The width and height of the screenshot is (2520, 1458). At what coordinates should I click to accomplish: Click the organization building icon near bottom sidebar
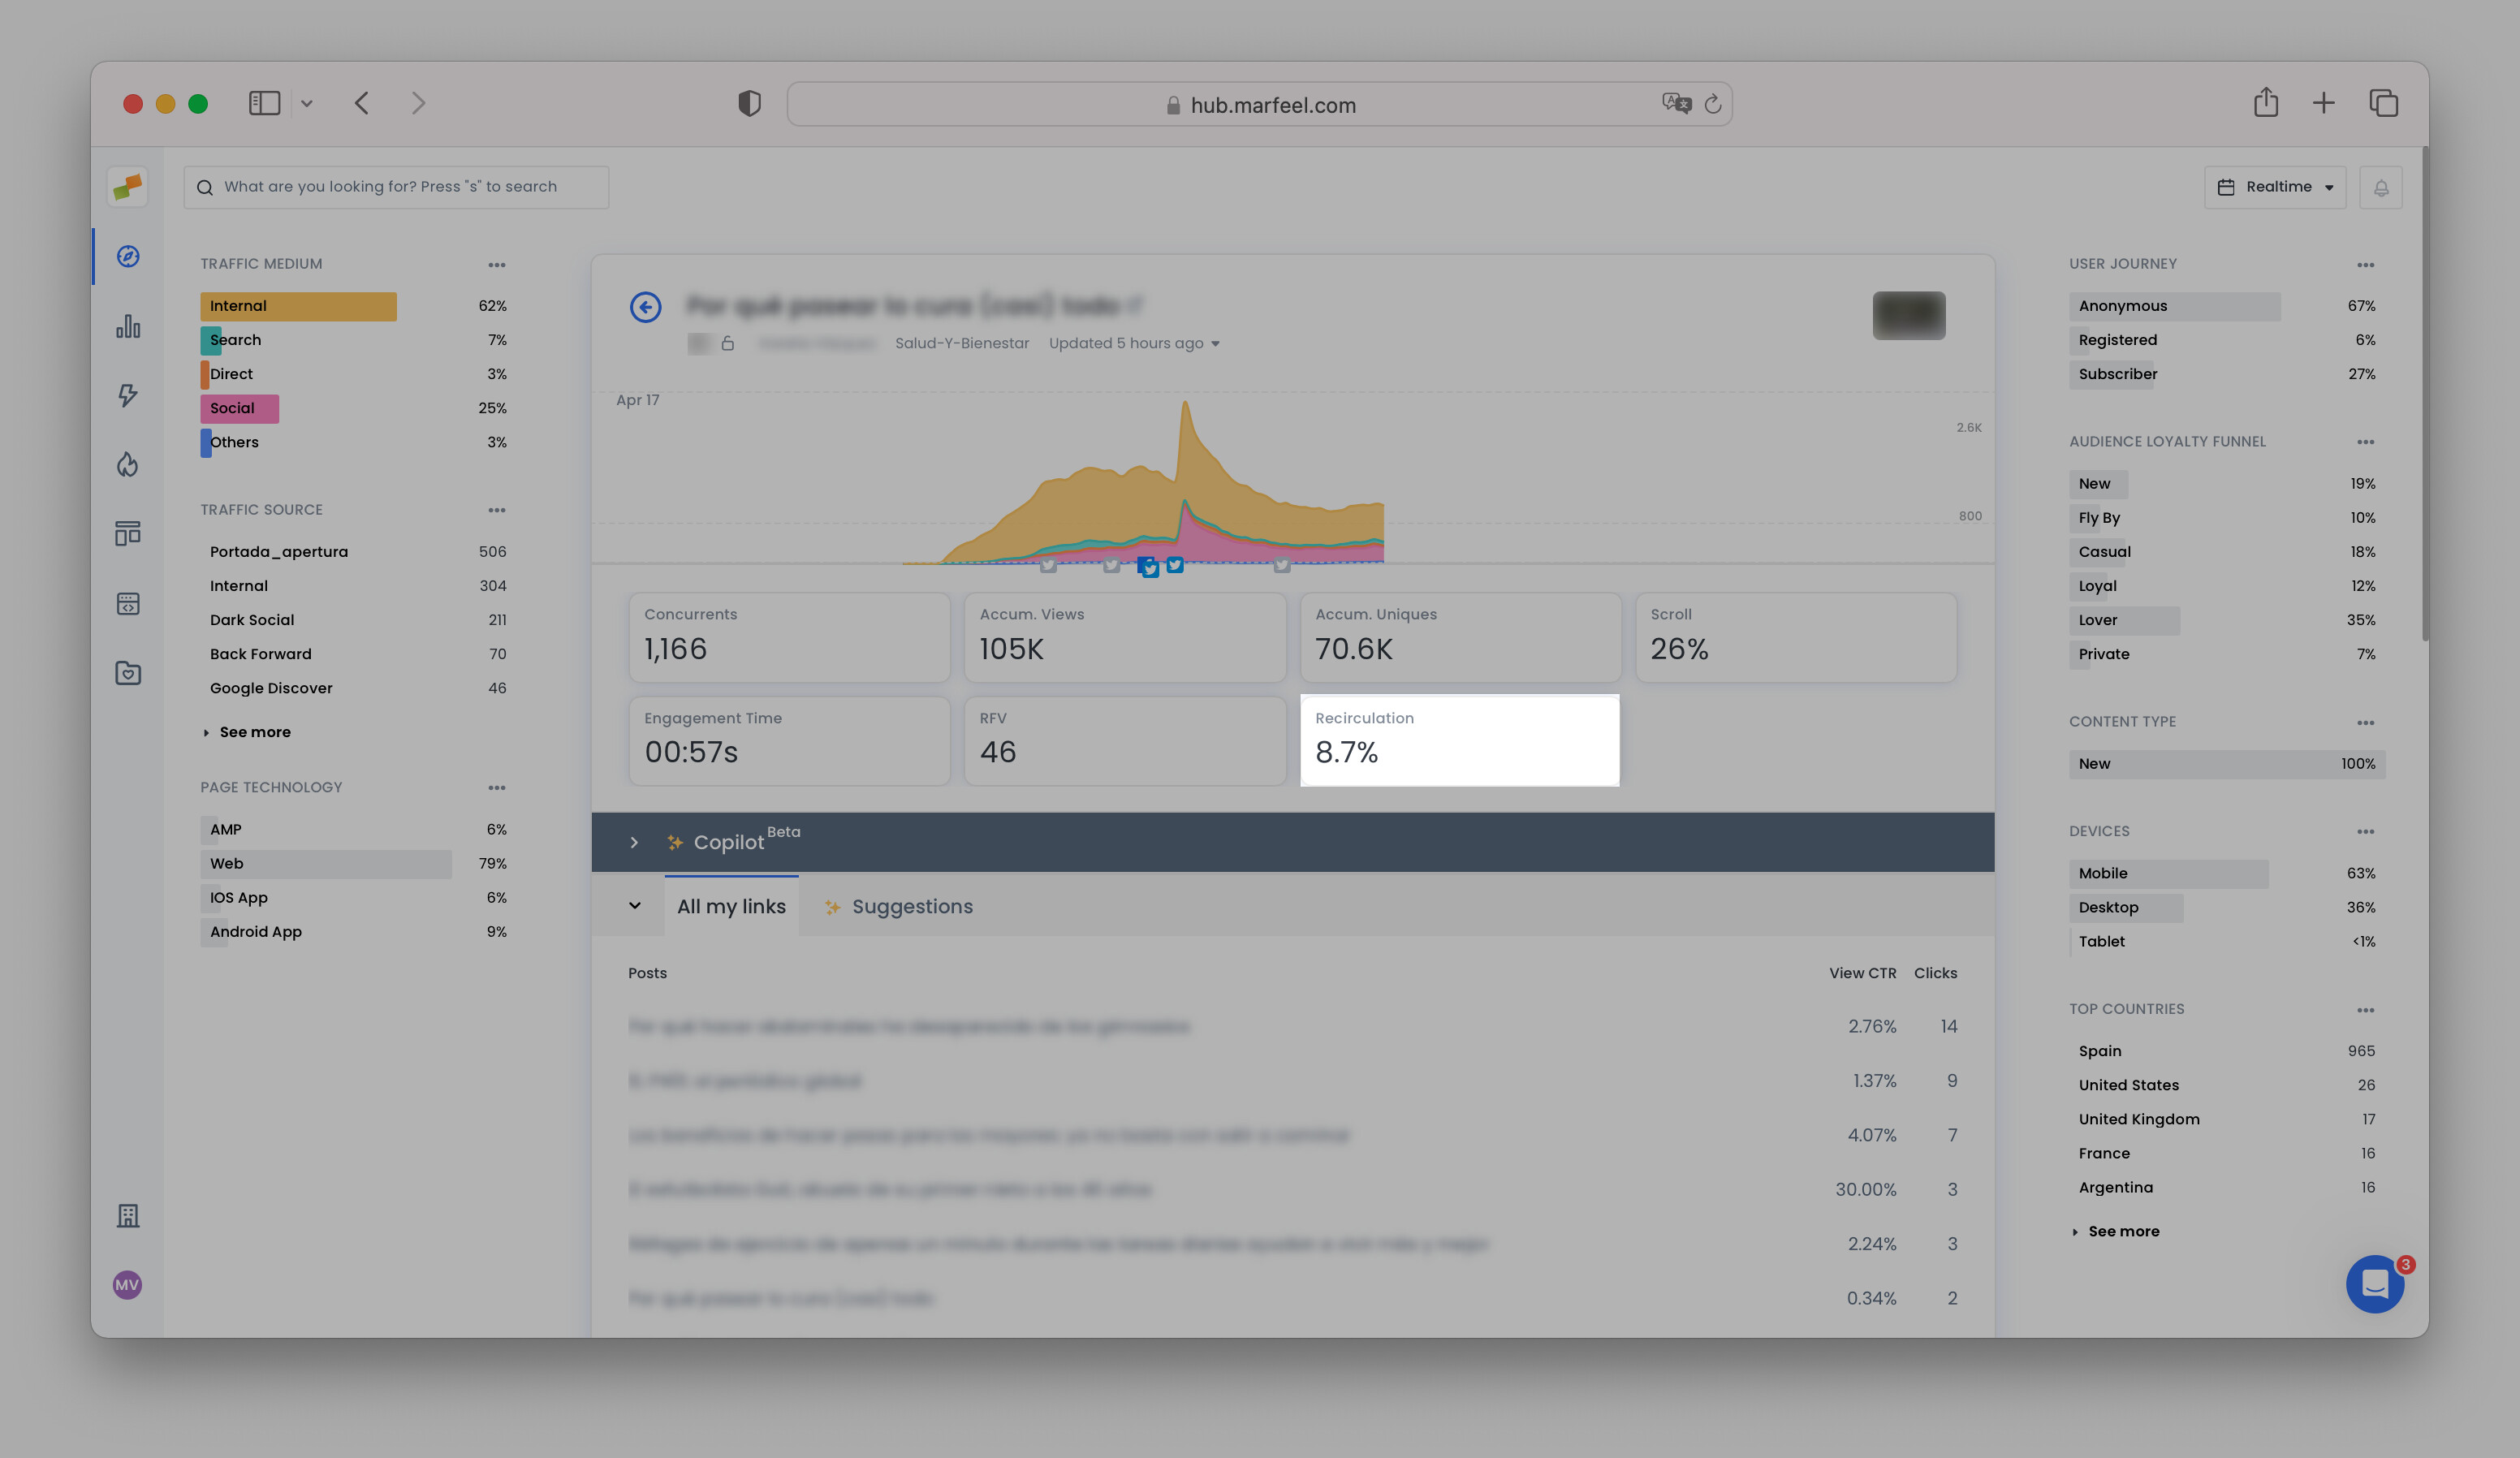128,1216
